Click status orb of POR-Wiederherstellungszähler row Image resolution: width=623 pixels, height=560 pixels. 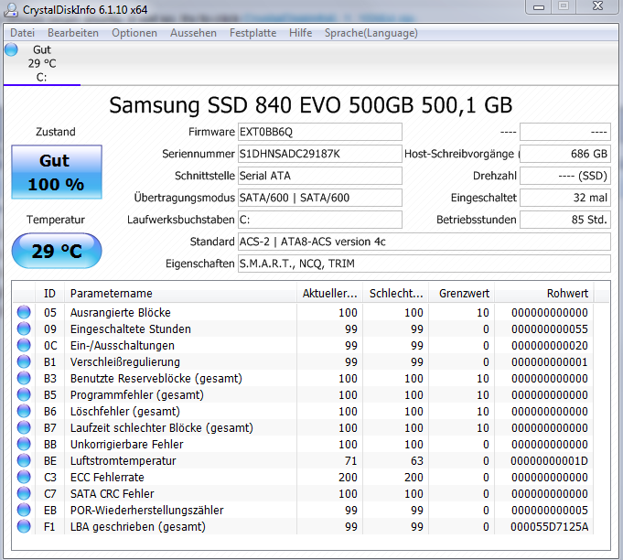coord(24,510)
